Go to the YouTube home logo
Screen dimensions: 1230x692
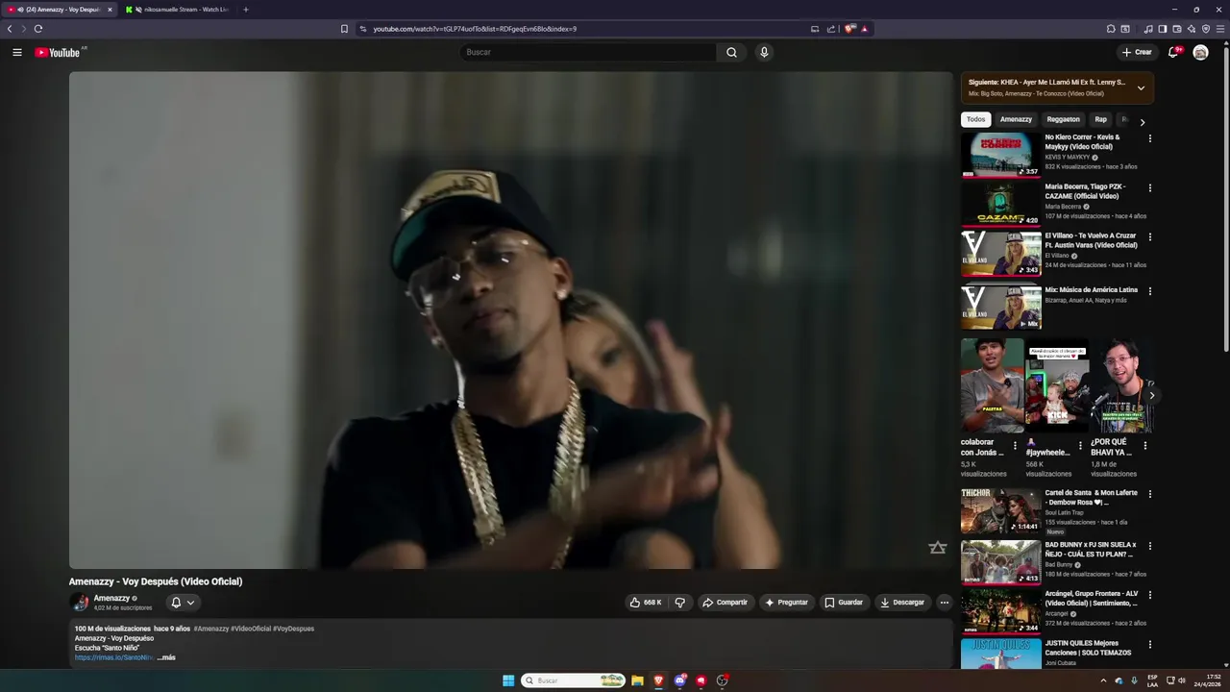click(58, 52)
